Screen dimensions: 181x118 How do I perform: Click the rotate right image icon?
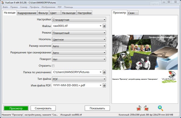(146, 108)
